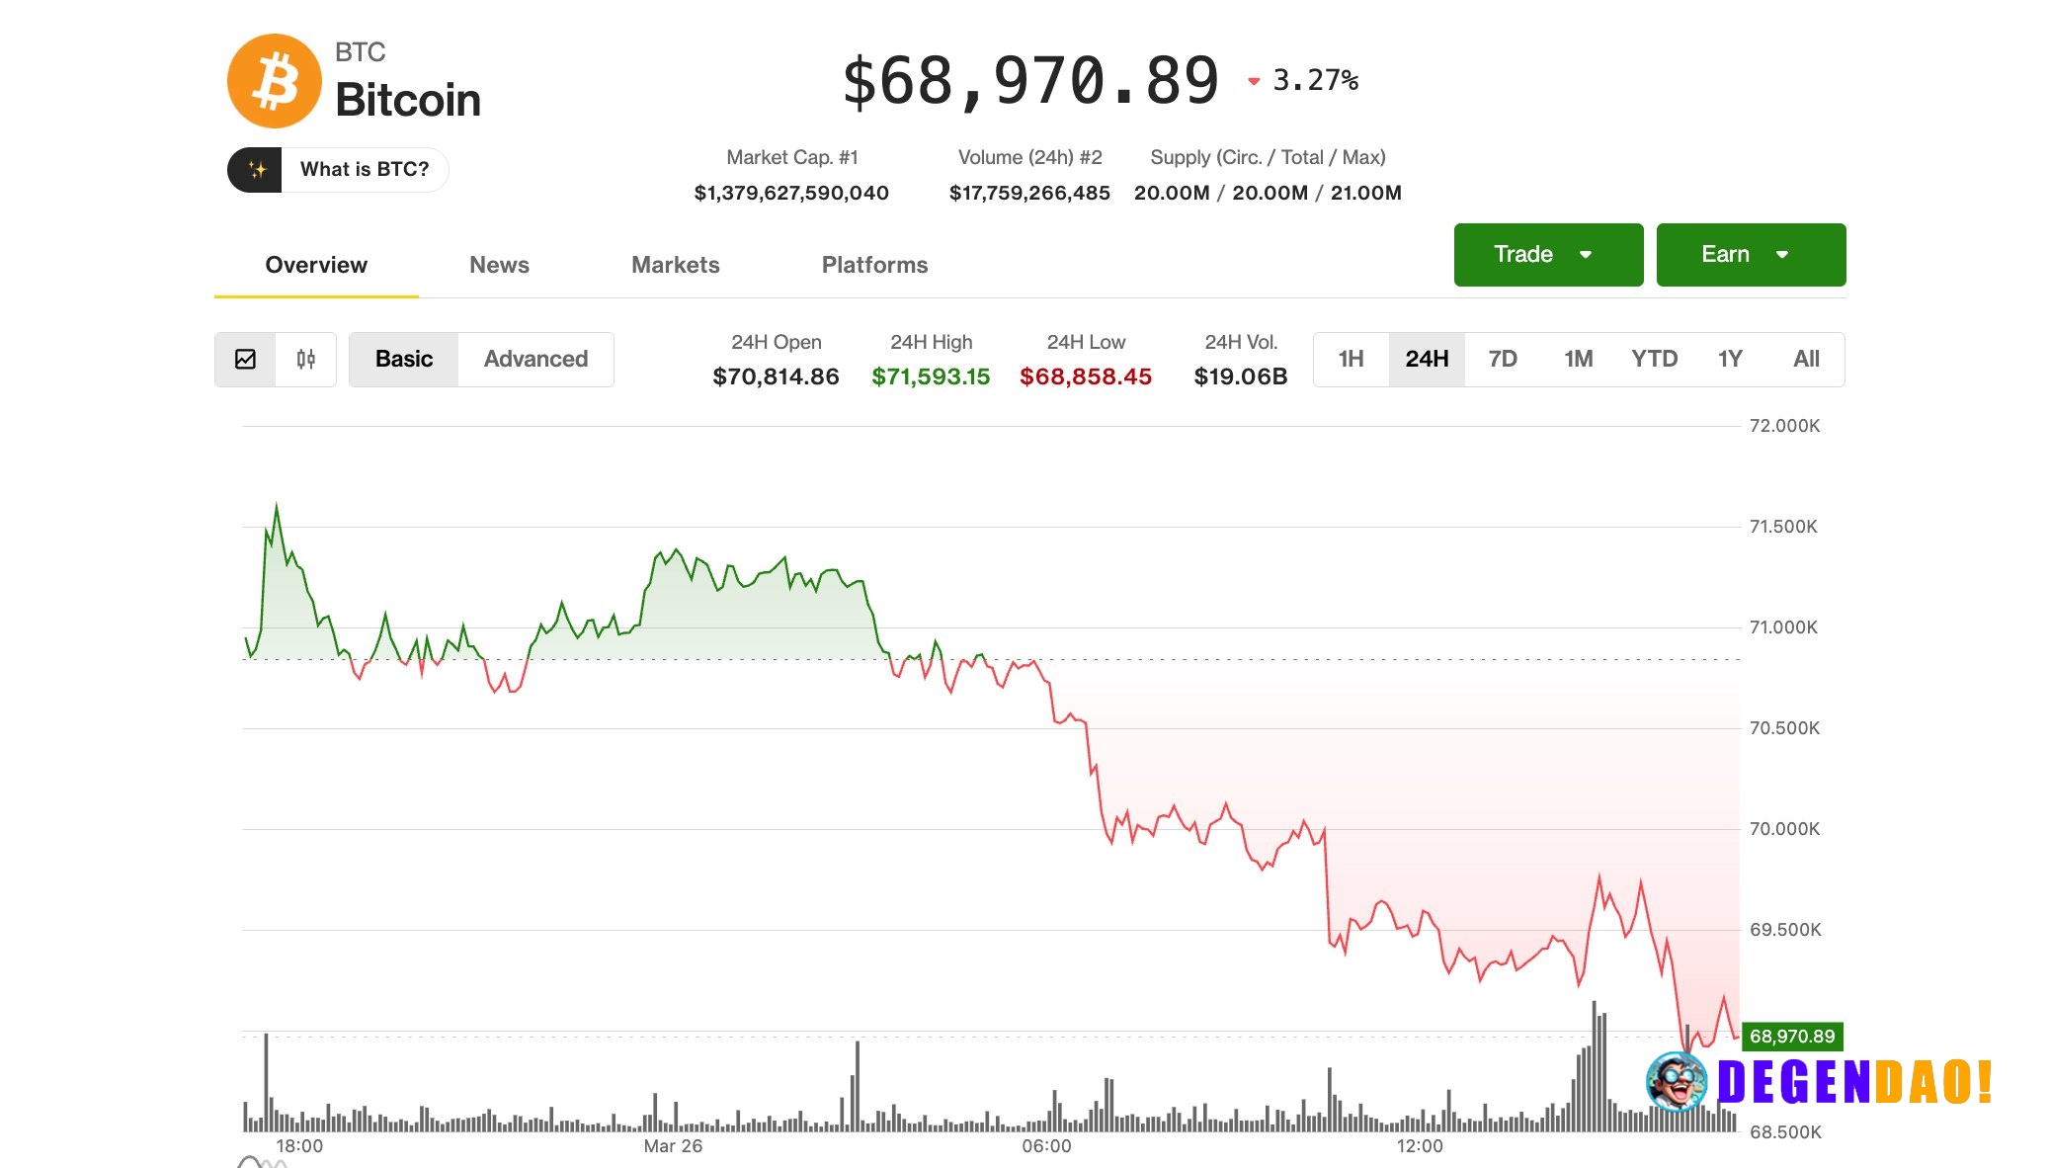
Task: Click the Mar 26 timeline label
Action: [673, 1146]
